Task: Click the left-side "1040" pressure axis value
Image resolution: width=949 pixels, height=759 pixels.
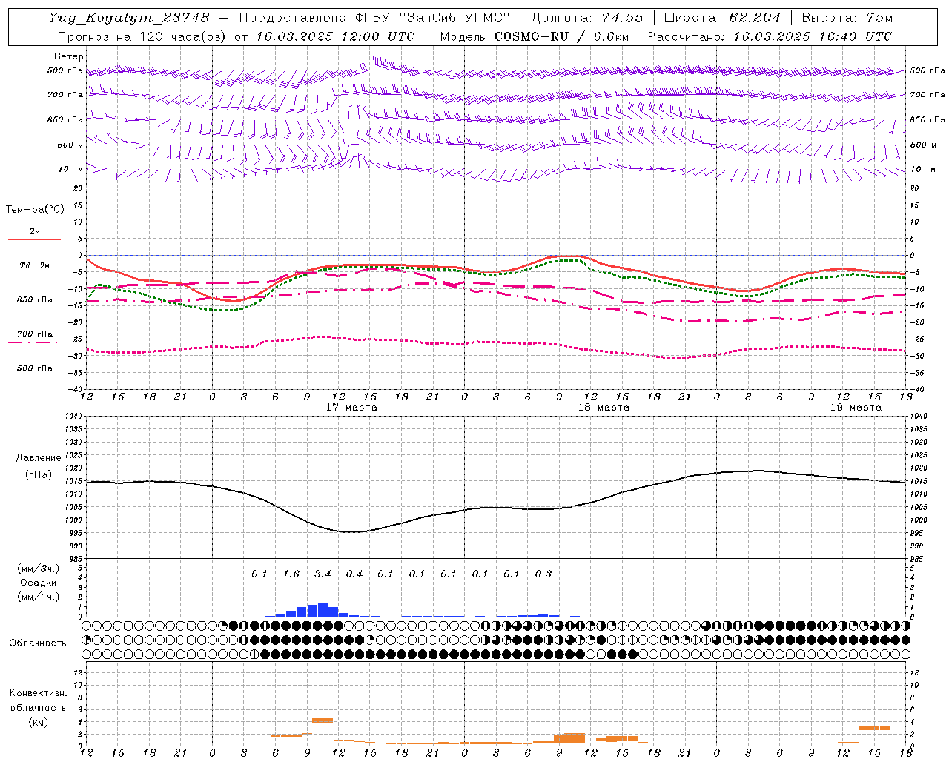Action: coord(72,417)
